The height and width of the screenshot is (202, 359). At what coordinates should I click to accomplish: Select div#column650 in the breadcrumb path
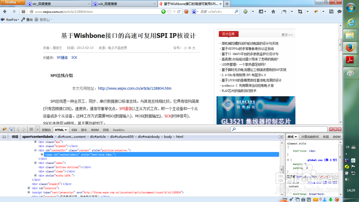(x=122, y=137)
